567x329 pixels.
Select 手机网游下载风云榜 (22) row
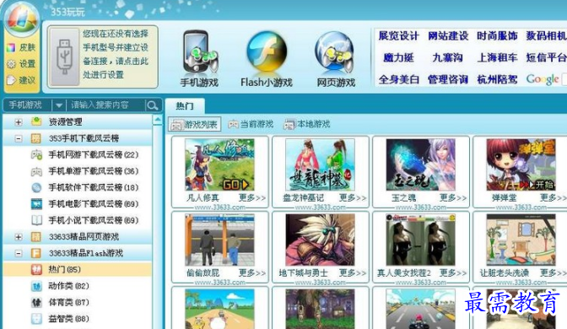click(x=78, y=154)
